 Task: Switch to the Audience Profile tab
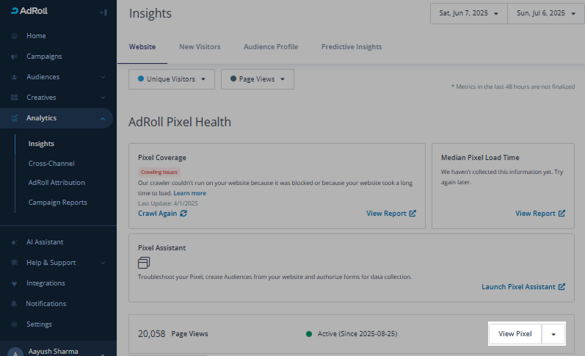point(271,47)
